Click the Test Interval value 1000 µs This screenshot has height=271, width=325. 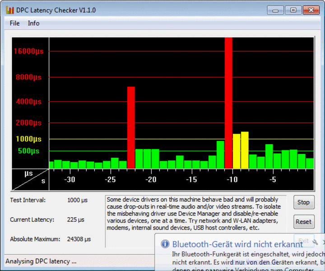click(77, 200)
